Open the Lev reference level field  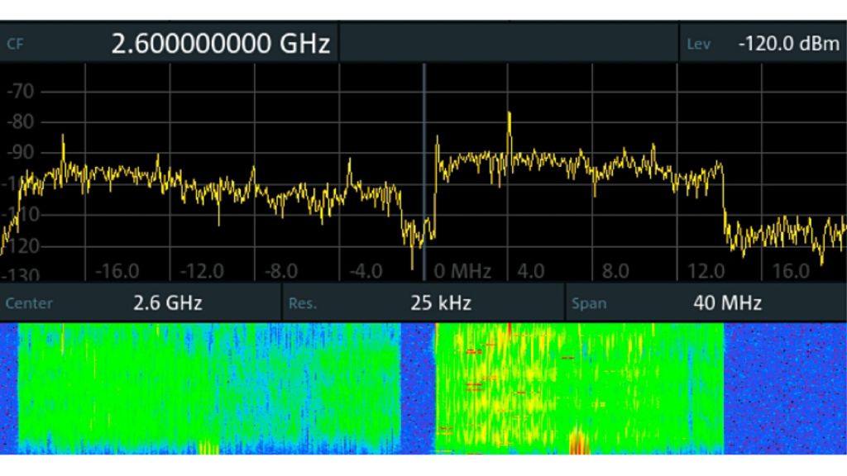click(x=763, y=43)
